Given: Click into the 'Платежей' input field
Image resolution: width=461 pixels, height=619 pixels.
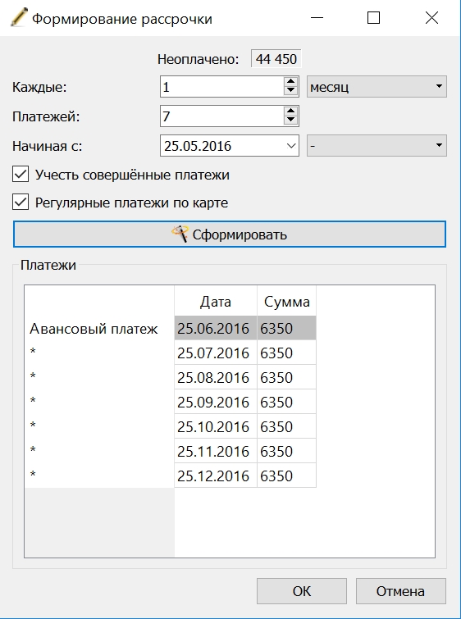Looking at the screenshot, I should (x=222, y=116).
